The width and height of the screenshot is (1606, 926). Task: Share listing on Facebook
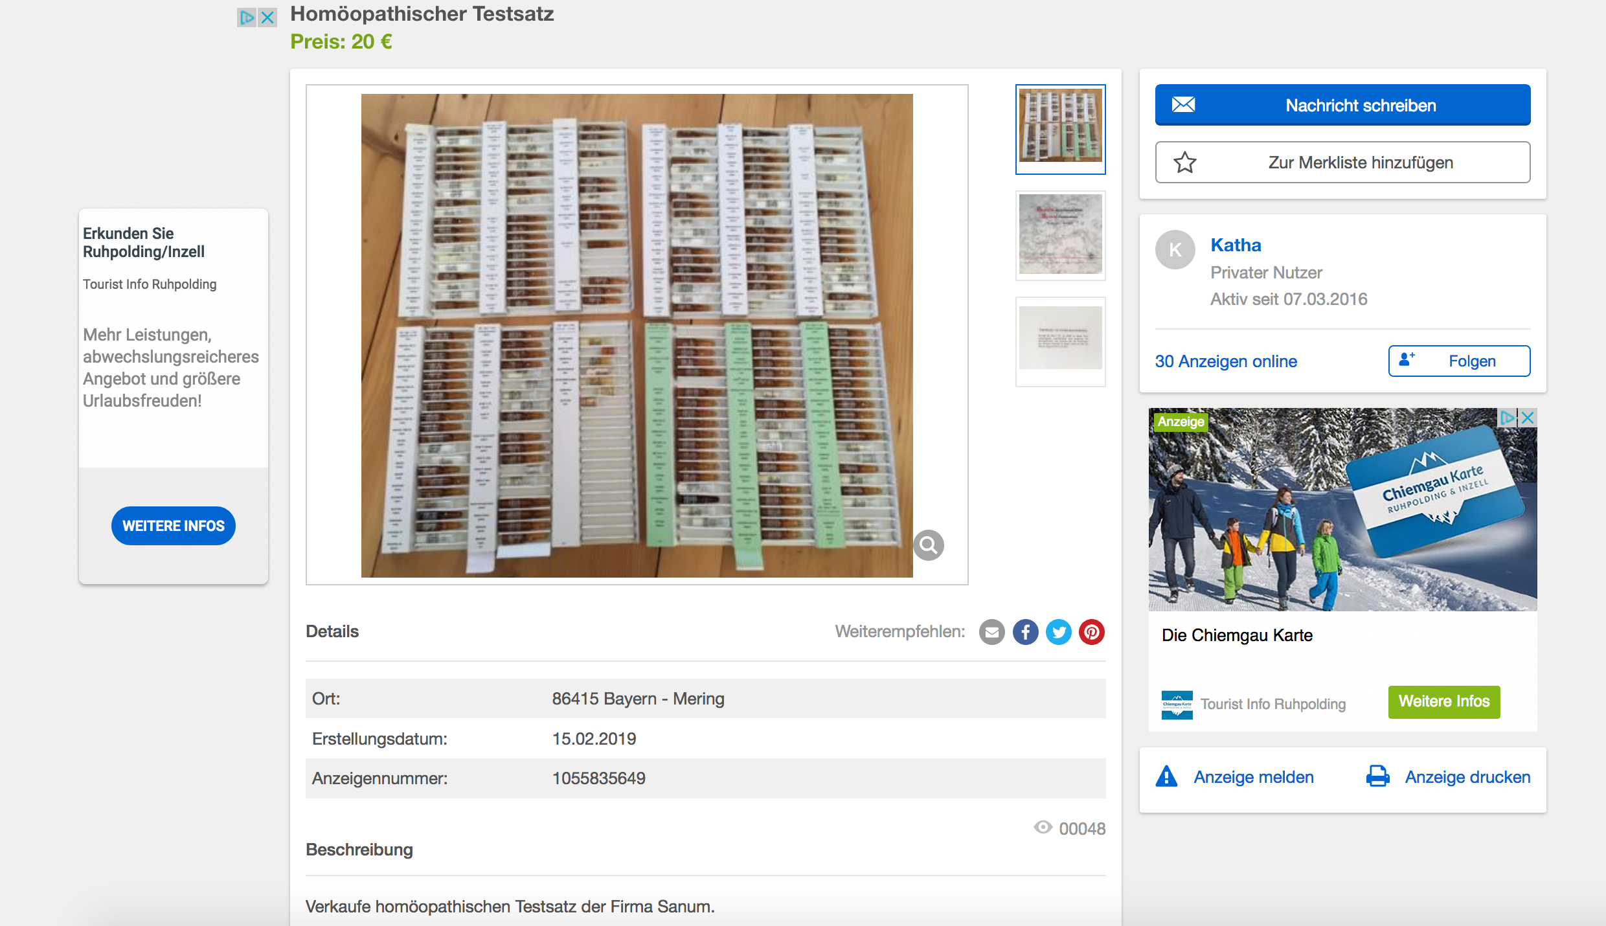[1025, 632]
